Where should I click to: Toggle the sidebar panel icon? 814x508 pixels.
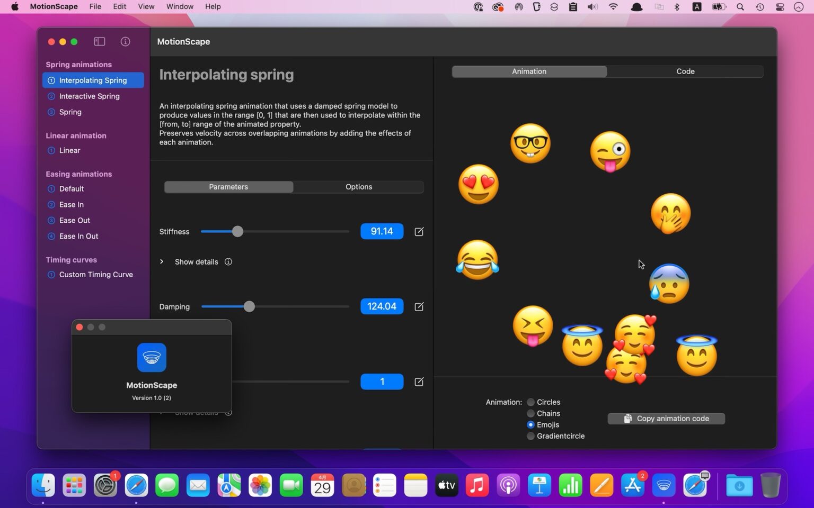pyautogui.click(x=100, y=42)
